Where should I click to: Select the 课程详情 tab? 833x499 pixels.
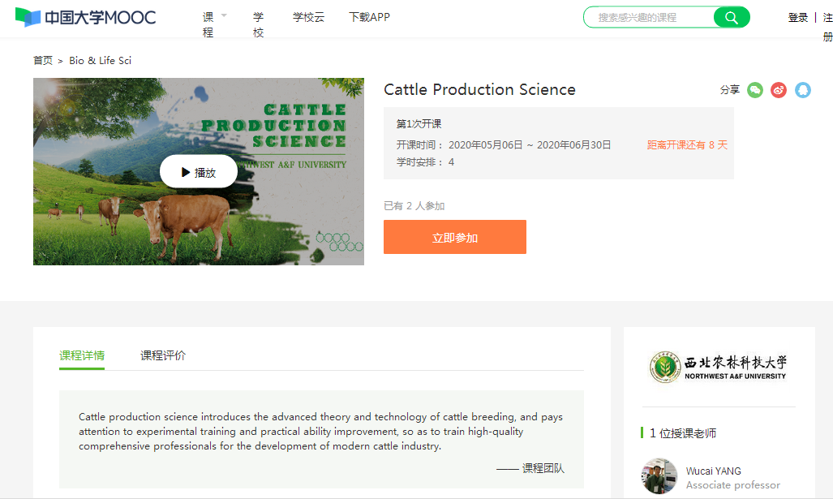(x=82, y=355)
